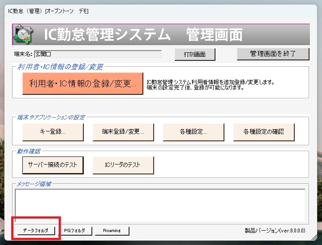Image resolution: width=322 pixels, height=245 pixels.
Task: Click the 動作確認 group heading
Action: pyautogui.click(x=29, y=152)
